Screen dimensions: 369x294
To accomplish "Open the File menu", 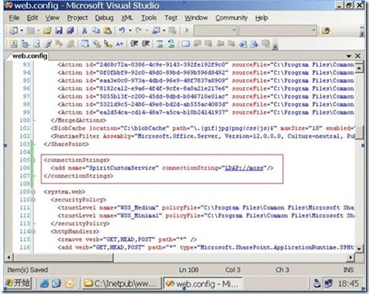I will click(14, 18).
